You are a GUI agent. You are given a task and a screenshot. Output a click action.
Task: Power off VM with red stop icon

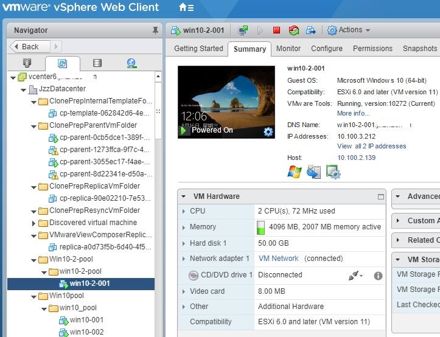(x=276, y=30)
